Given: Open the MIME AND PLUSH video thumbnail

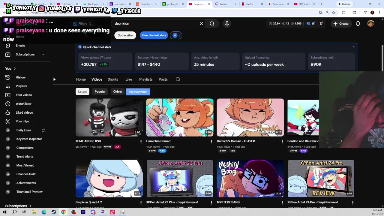Looking at the screenshot, I should click(109, 118).
